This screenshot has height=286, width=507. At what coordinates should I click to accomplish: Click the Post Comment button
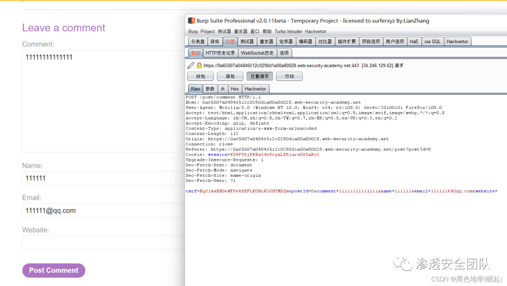54,271
